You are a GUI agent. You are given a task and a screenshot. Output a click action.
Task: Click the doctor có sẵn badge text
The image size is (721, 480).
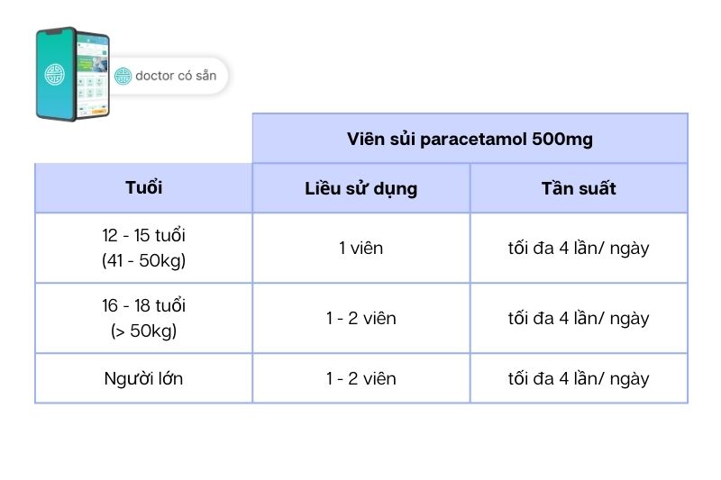[176, 77]
